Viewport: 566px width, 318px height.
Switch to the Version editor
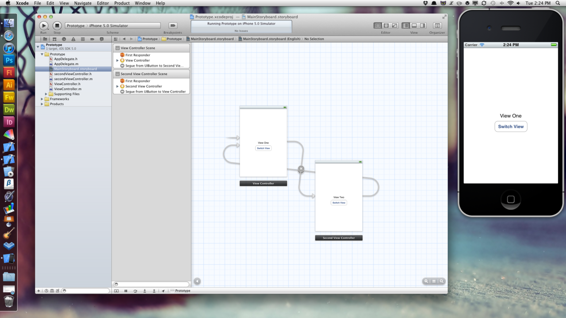click(x=394, y=26)
